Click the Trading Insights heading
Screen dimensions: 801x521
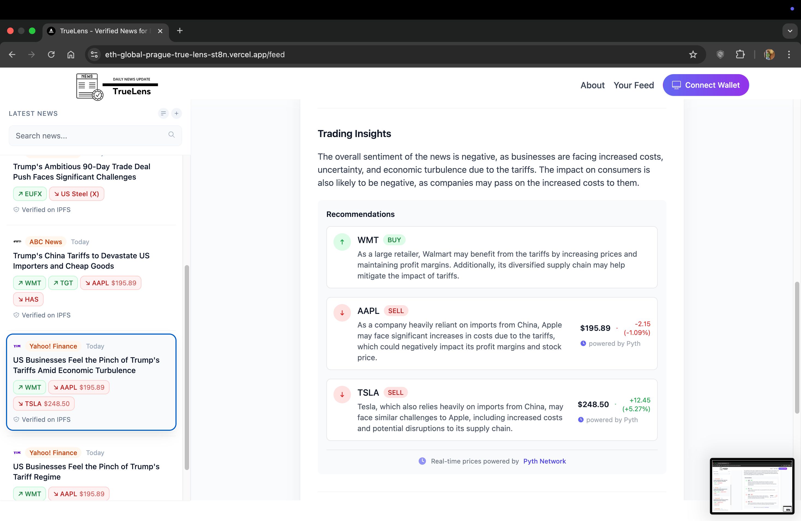354,134
